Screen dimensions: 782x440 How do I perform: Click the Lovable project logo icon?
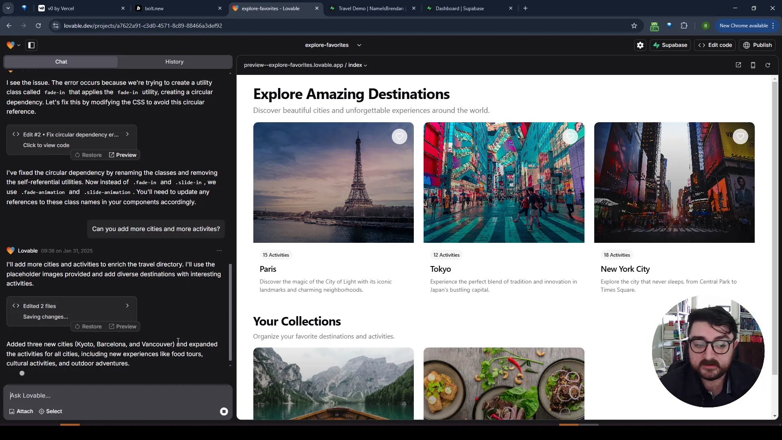10,45
